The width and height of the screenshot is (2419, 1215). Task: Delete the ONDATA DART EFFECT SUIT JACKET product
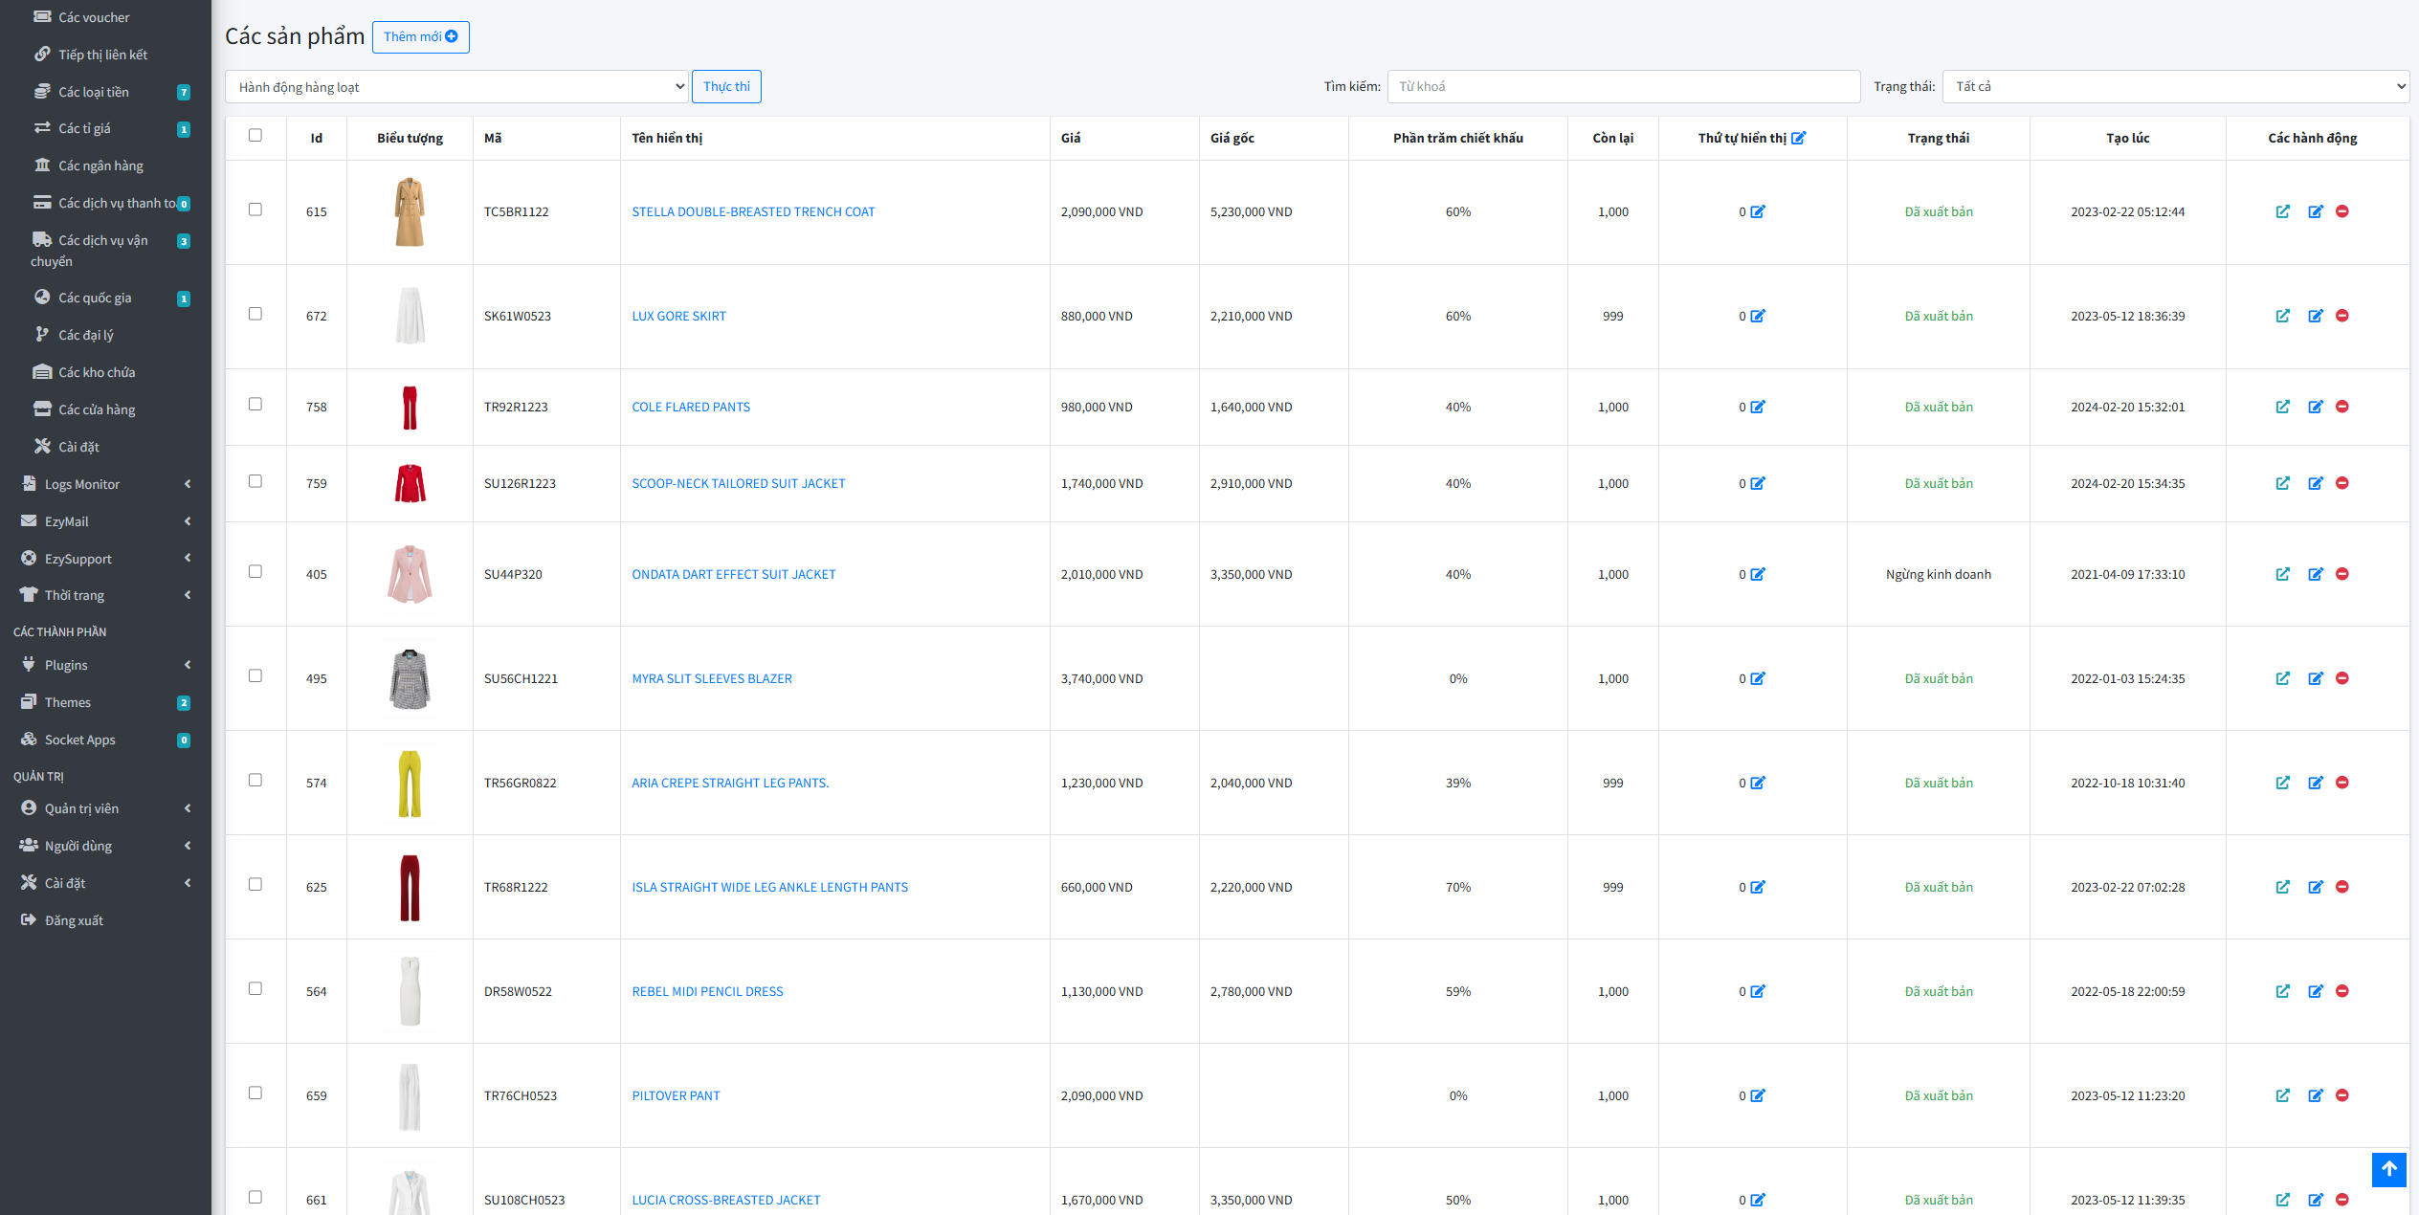[2341, 574]
